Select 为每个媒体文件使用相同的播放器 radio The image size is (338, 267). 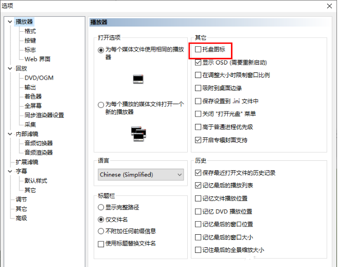pyautogui.click(x=101, y=50)
